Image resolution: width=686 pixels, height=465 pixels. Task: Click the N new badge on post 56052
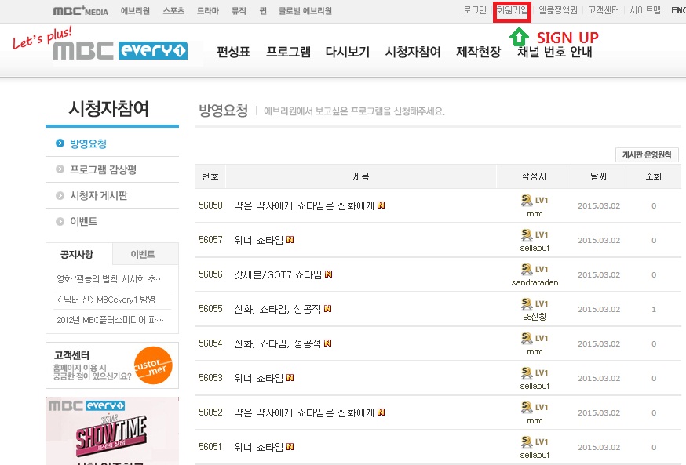tap(381, 412)
